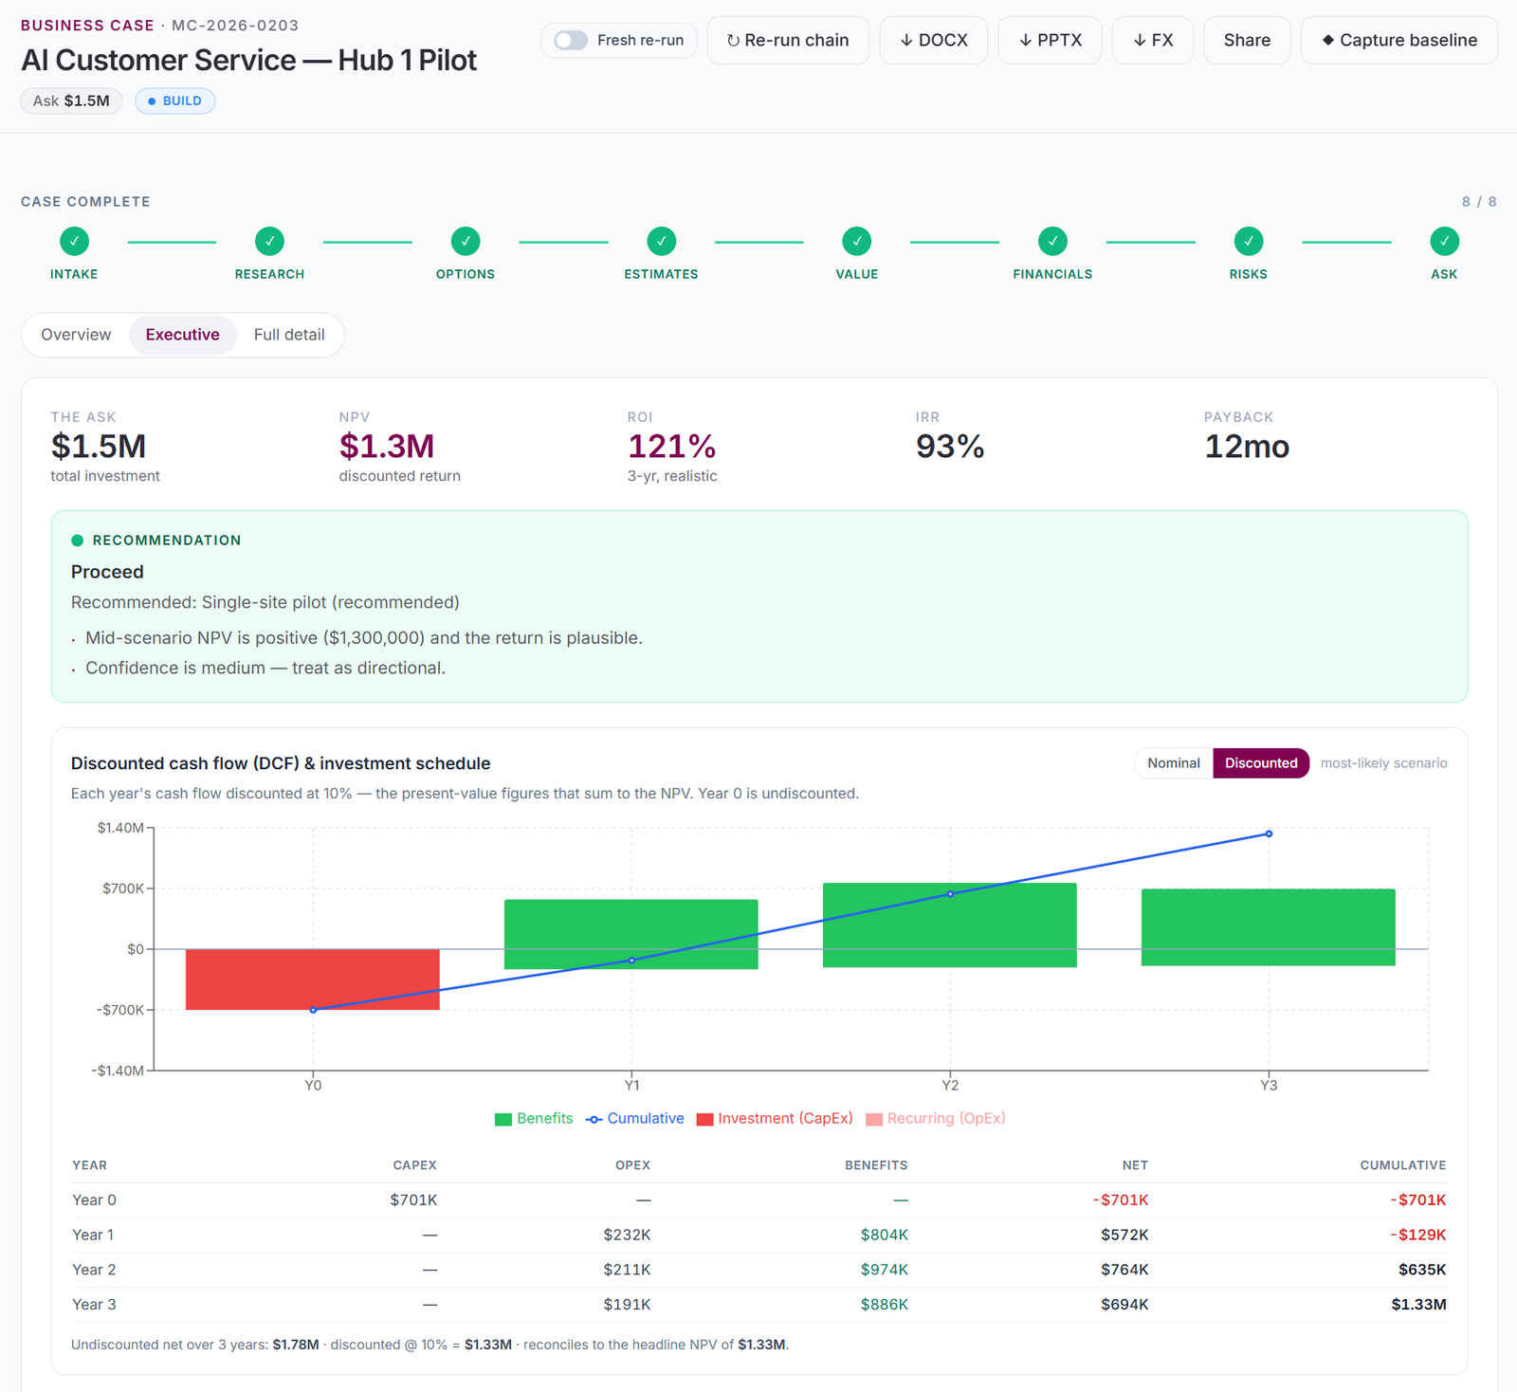Click the Y3 cumulative line point
1517x1392 pixels.
1269,834
